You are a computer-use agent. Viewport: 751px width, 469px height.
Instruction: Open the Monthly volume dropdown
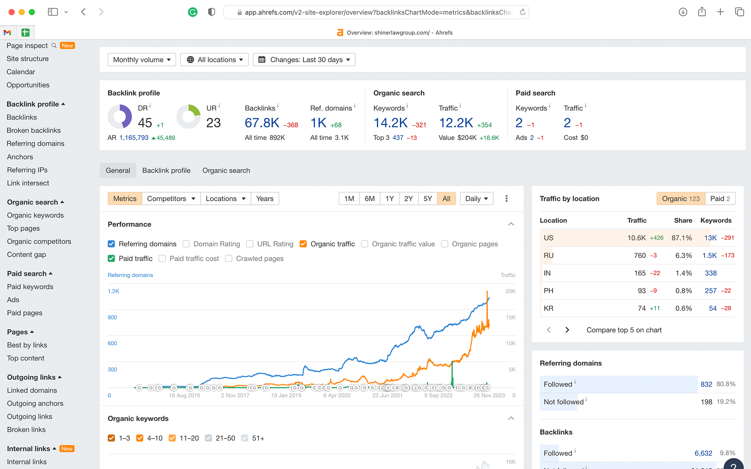pyautogui.click(x=142, y=59)
